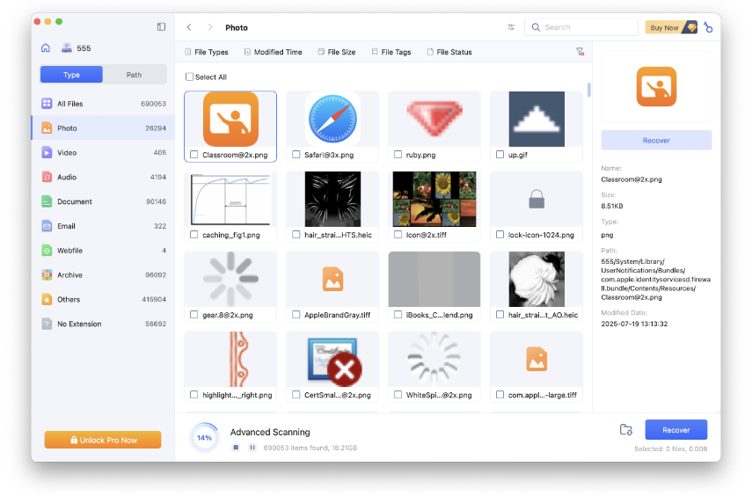Image resolution: width=752 pixels, height=496 pixels.
Task: Click the WhiteSpi...@2x.png file name
Action: point(439,395)
